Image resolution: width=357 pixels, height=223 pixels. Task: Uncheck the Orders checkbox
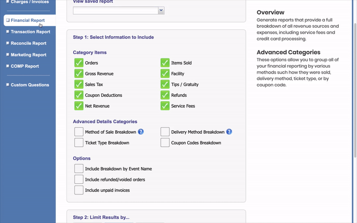point(79,63)
